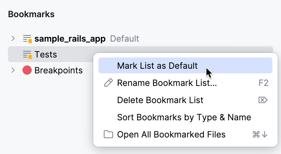
Task: Click the Command-Down shortcut hint
Action: pyautogui.click(x=260, y=135)
